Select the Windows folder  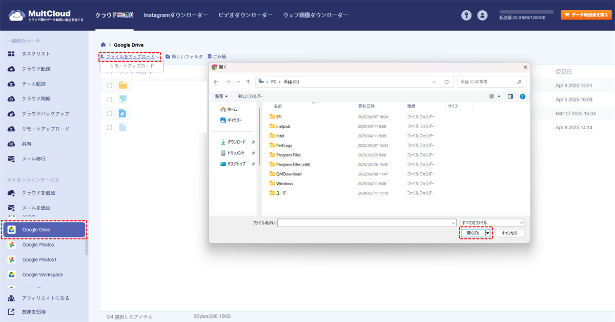[281, 184]
